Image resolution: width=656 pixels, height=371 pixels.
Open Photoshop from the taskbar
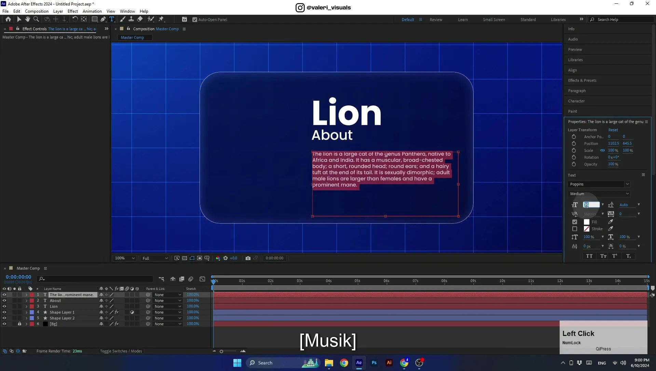click(x=374, y=363)
